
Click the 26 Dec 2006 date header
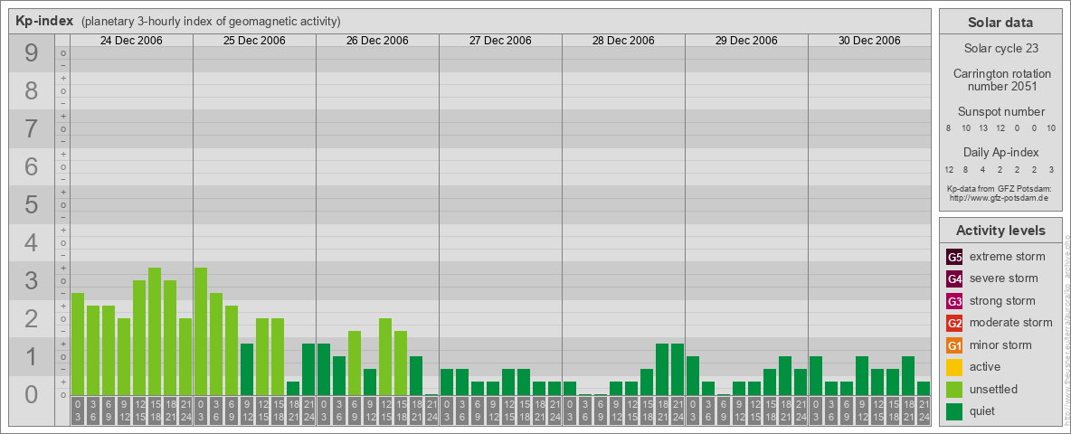click(x=377, y=41)
